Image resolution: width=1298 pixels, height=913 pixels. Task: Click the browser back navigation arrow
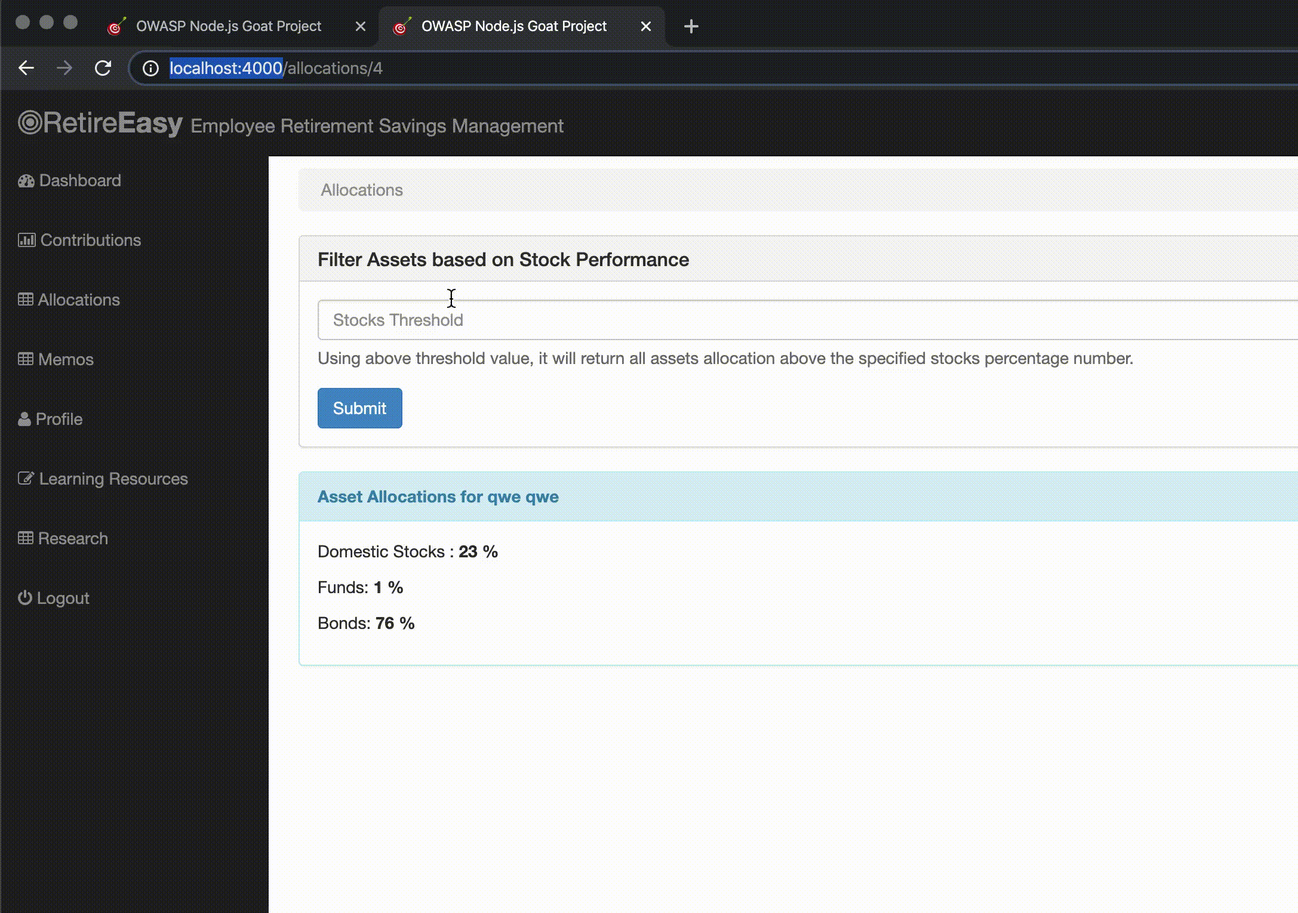tap(27, 68)
